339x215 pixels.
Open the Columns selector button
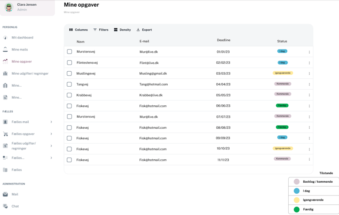(78, 30)
